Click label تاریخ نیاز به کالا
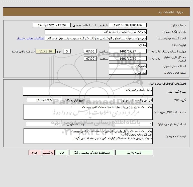 [75, 100]
